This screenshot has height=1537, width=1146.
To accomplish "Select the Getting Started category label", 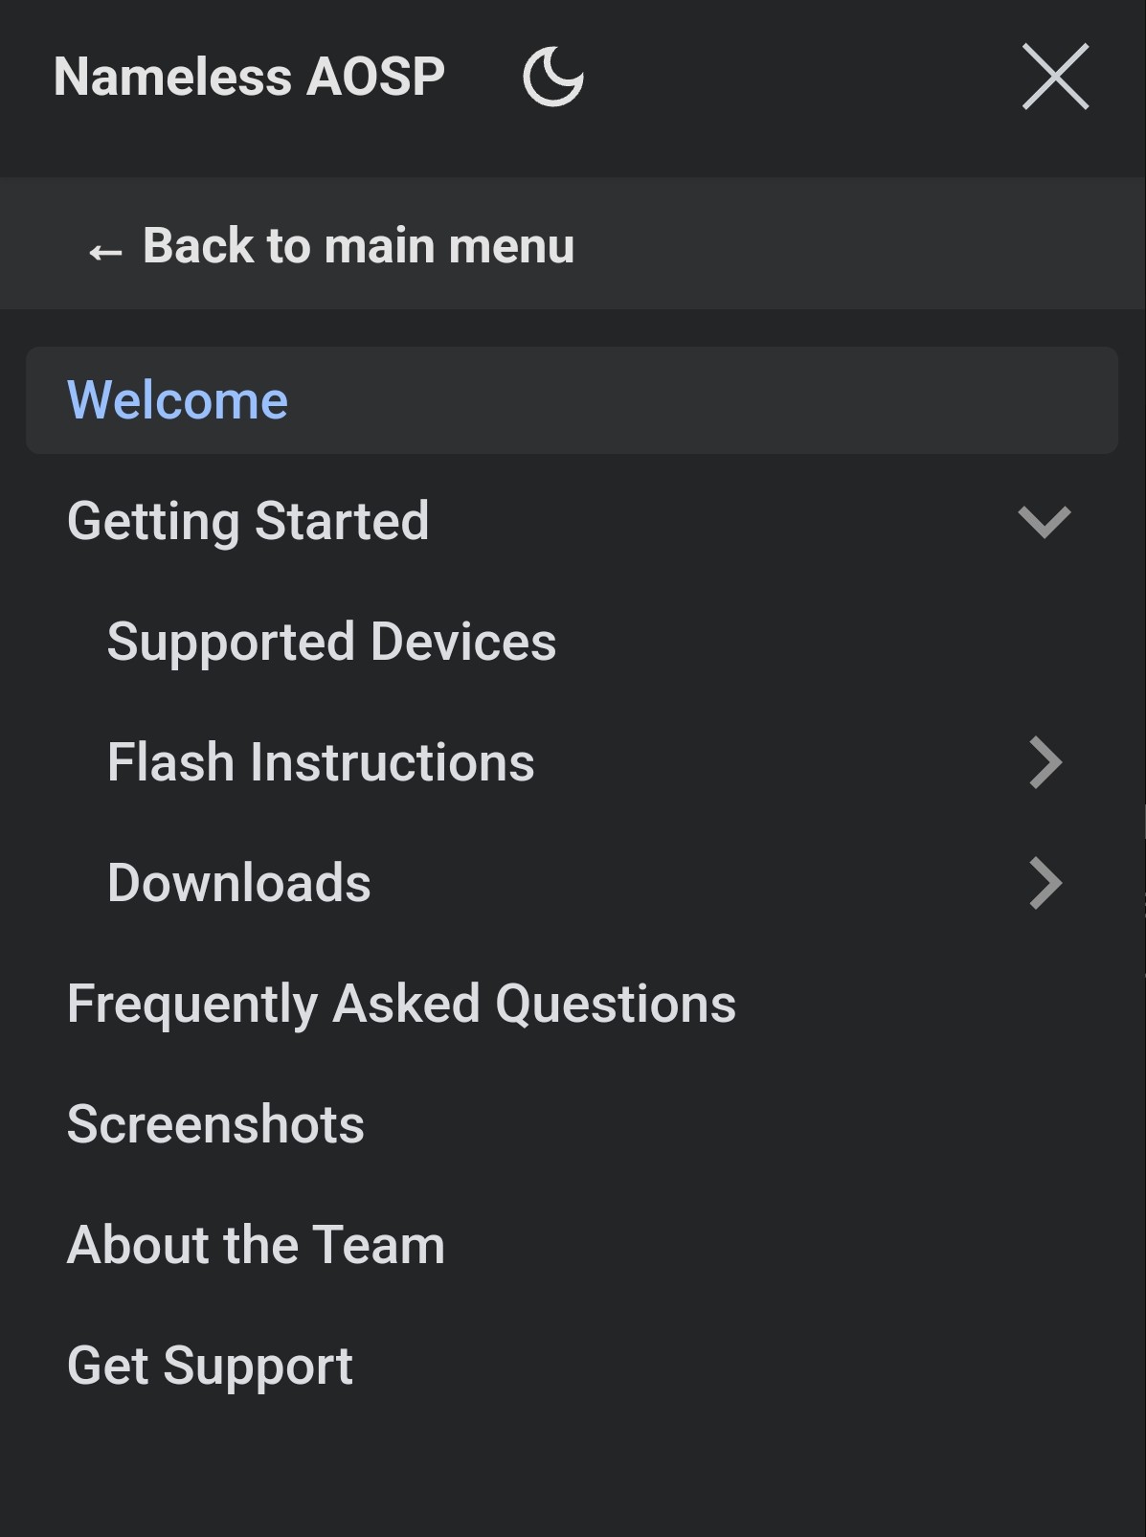I will [x=248, y=521].
